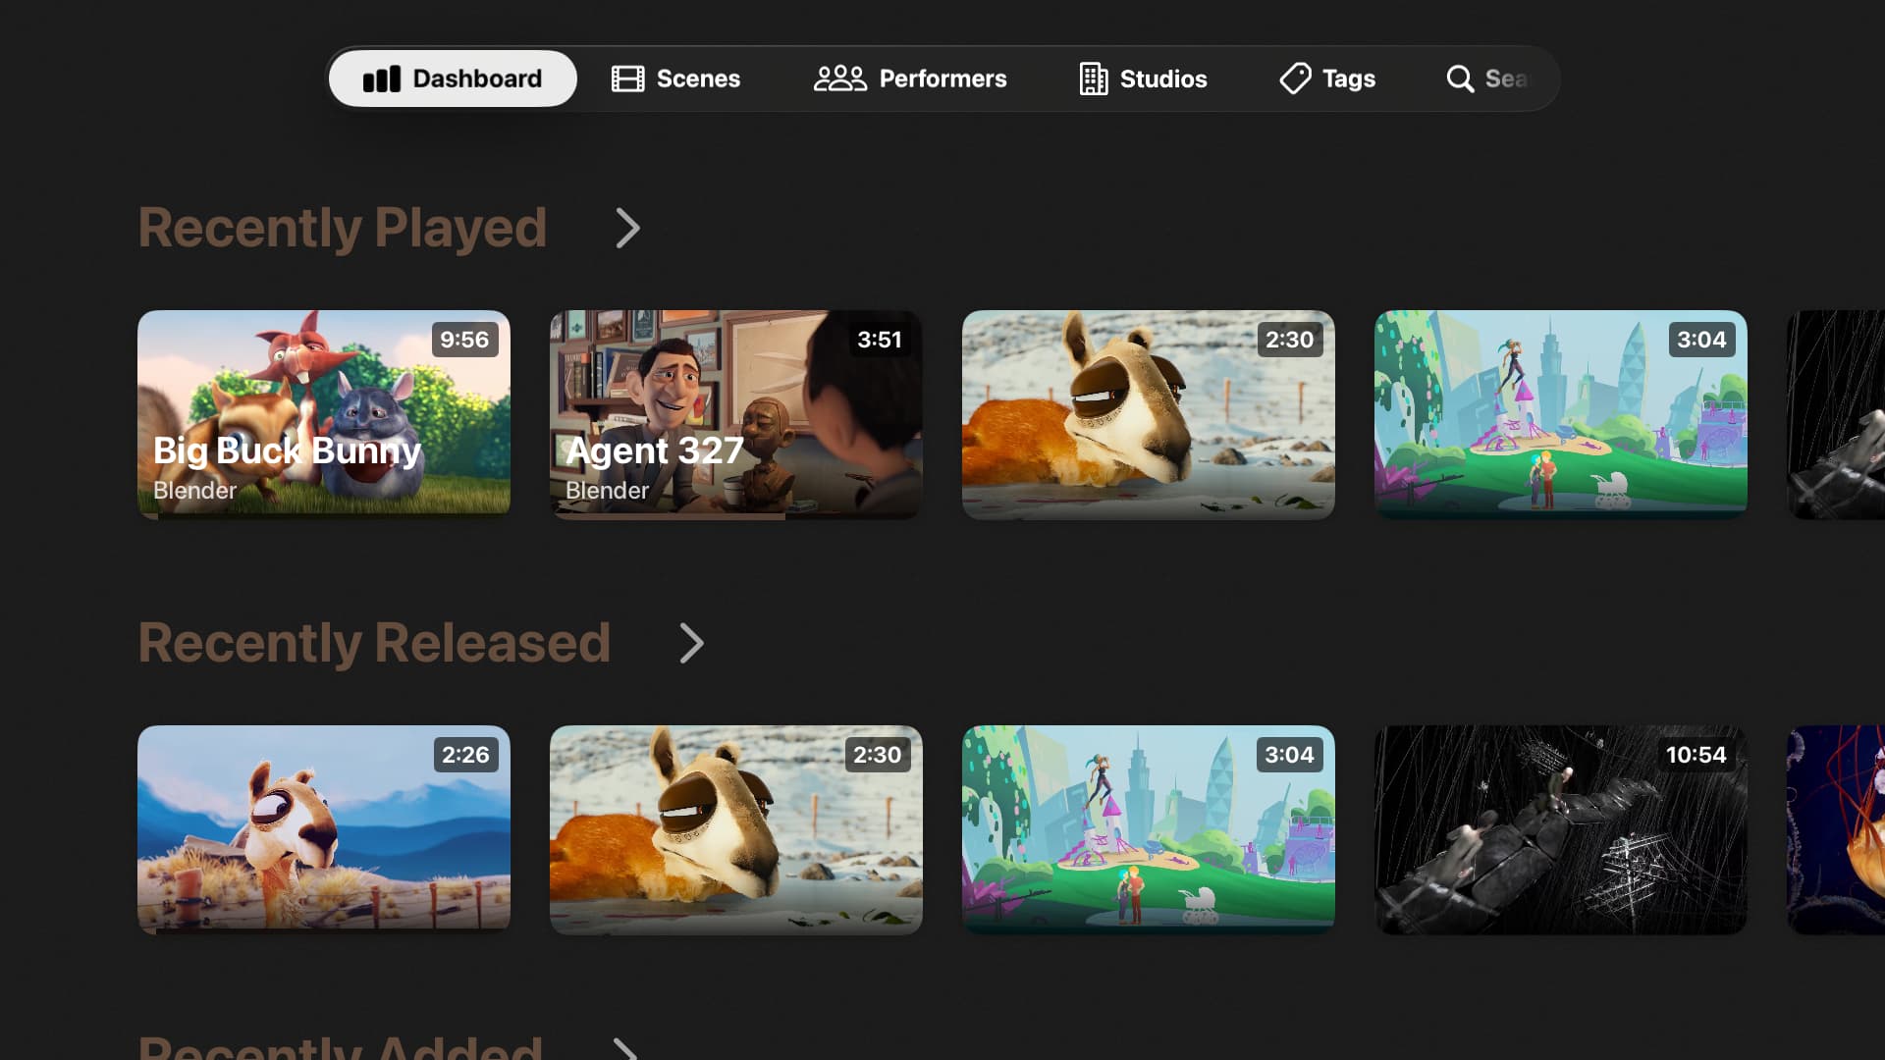Expand Recently Played with chevron arrow
Screen dimensions: 1885x1060
point(627,229)
